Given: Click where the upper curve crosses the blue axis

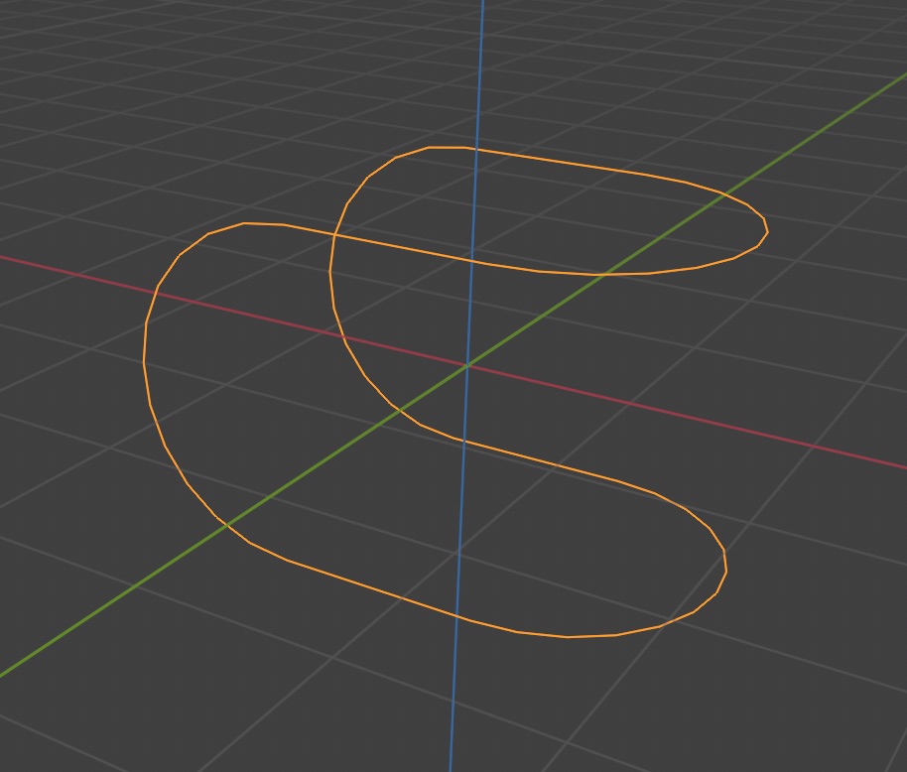Looking at the screenshot, I should (x=477, y=150).
